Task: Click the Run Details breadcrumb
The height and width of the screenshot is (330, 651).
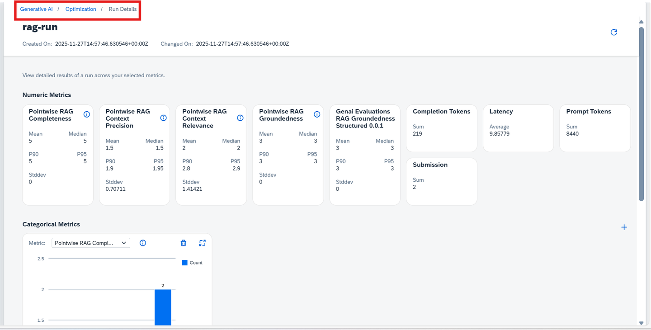Action: coord(123,9)
